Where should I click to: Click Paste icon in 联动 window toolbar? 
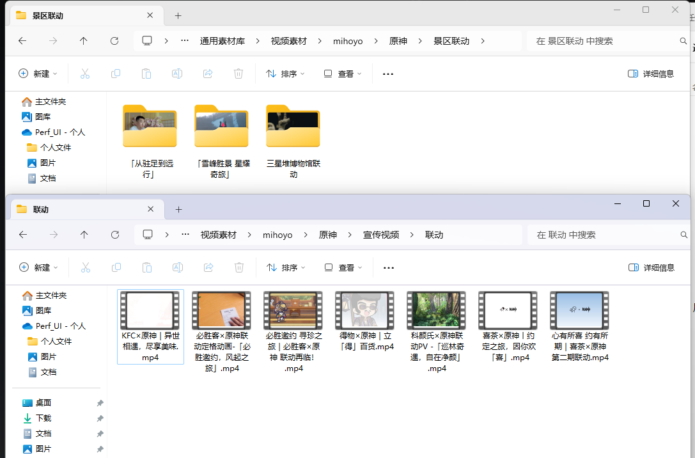click(146, 267)
